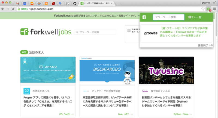Open a new tab with the tab-strip button

click(x=118, y=4)
